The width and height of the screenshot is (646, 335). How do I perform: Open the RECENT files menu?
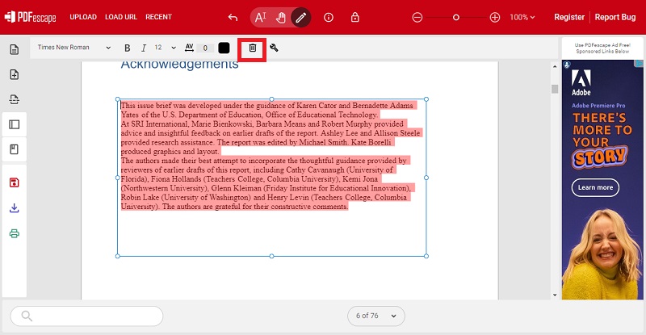158,17
